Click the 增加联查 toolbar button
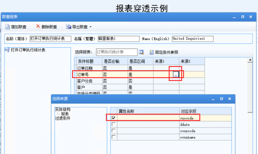Viewport: 258px width, 154px height. pos(16,27)
